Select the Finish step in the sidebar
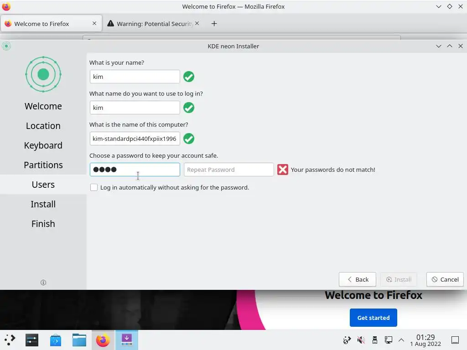Viewport: 467px width, 350px height. tap(43, 224)
